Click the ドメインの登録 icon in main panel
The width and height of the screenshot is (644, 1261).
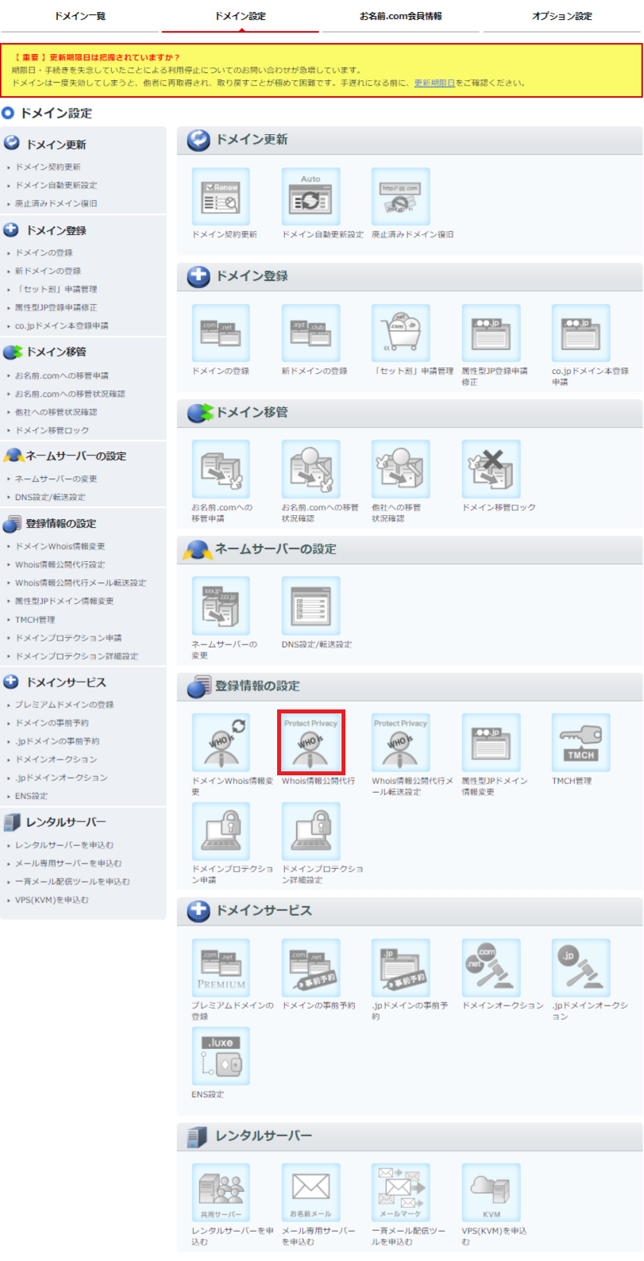coord(221,333)
